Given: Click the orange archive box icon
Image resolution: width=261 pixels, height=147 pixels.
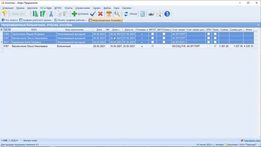Looking at the screenshot, I should (109, 14).
